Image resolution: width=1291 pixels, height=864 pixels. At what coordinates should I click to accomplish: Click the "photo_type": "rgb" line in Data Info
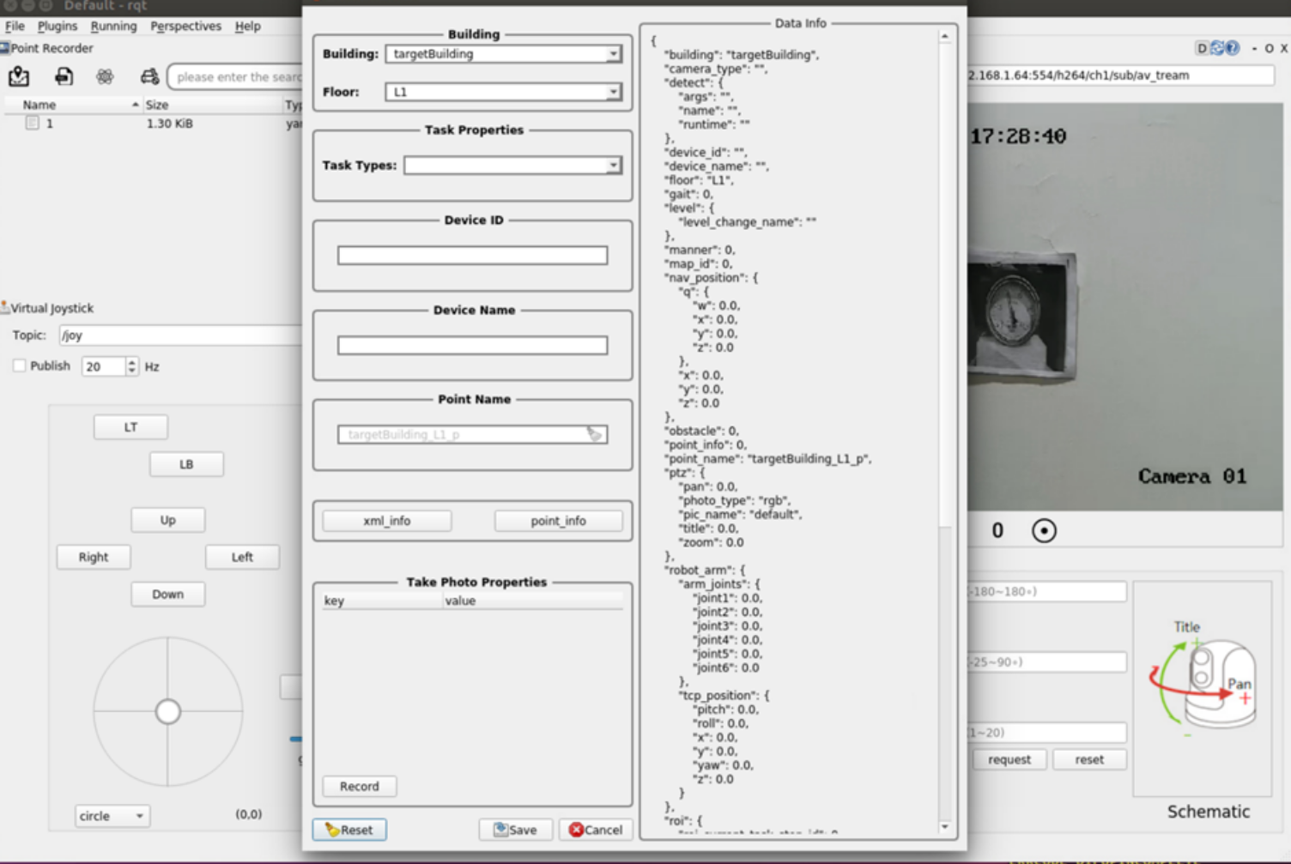point(734,500)
